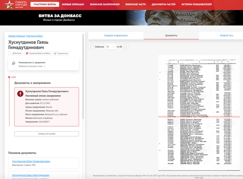The image size is (243, 179).
Task: Switch to Сводная информация tab
Action: (116, 35)
